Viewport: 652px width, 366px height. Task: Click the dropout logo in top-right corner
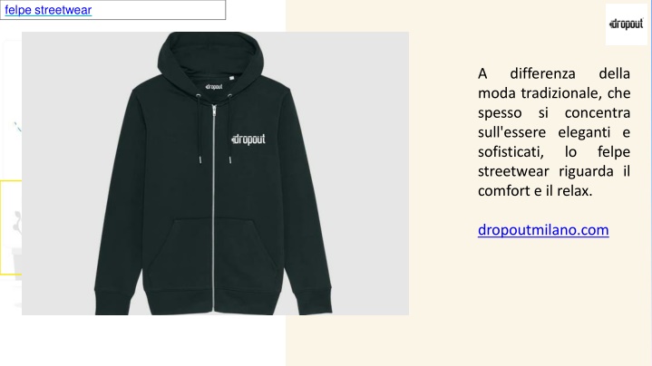[627, 24]
